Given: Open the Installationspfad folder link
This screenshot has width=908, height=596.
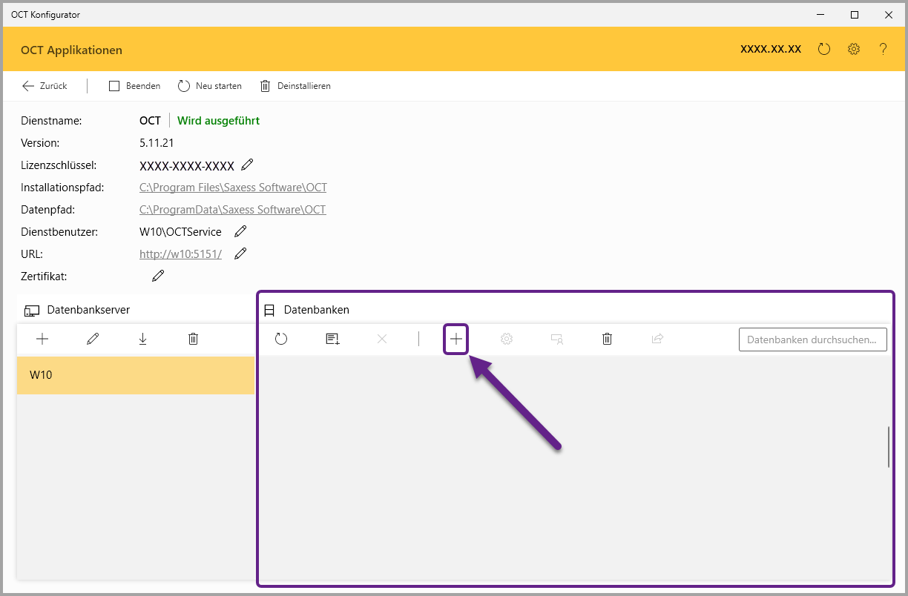Looking at the screenshot, I should tap(233, 188).
